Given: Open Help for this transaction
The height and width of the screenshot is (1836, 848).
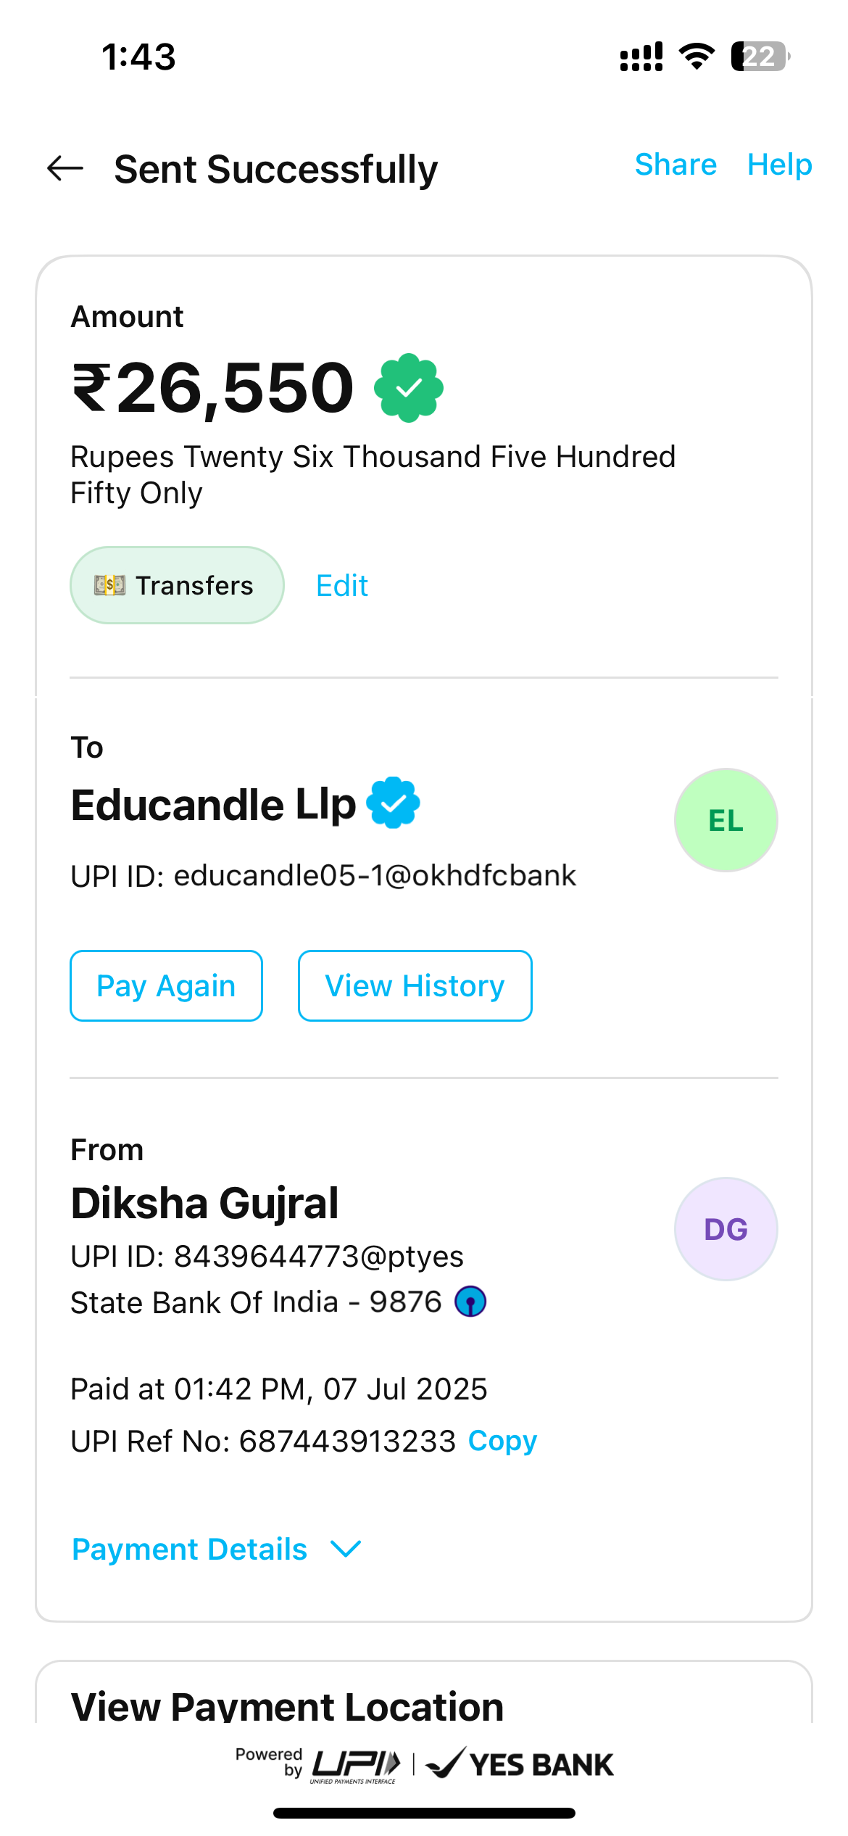Looking at the screenshot, I should coord(779,165).
